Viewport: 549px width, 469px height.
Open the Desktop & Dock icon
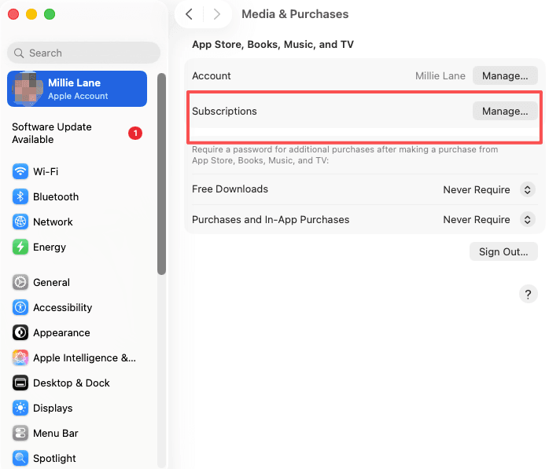[20, 383]
